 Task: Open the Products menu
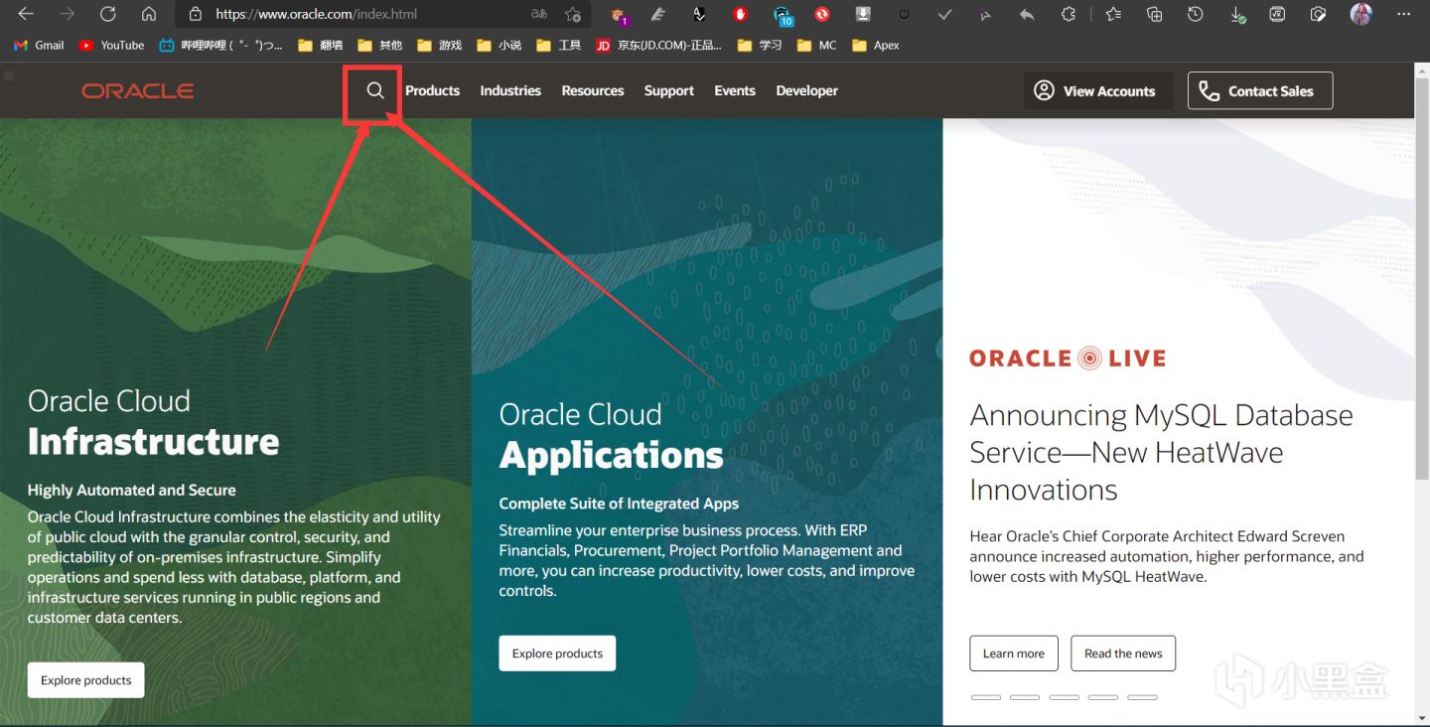[432, 90]
